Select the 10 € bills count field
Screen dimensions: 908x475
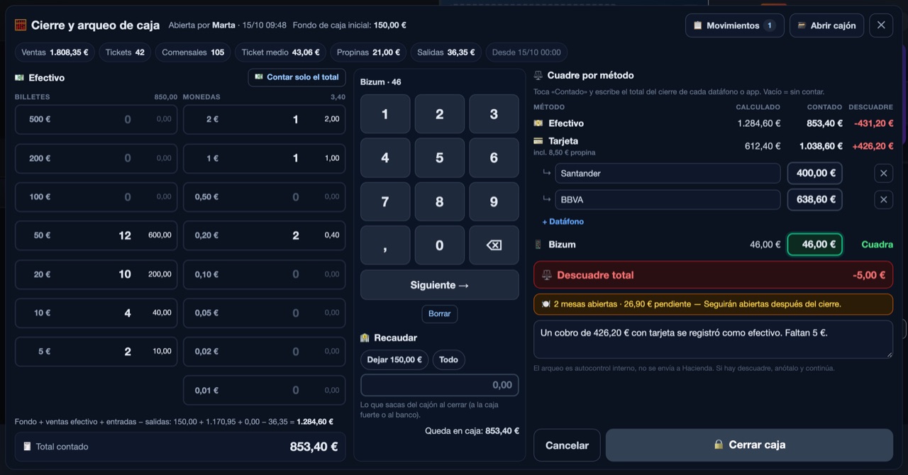tap(96, 313)
